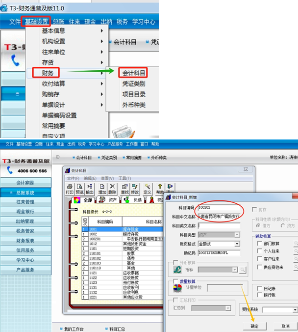This screenshot has height=332, width=298.
Task: Enable the 部门核算 checkbox
Action: pos(259,243)
